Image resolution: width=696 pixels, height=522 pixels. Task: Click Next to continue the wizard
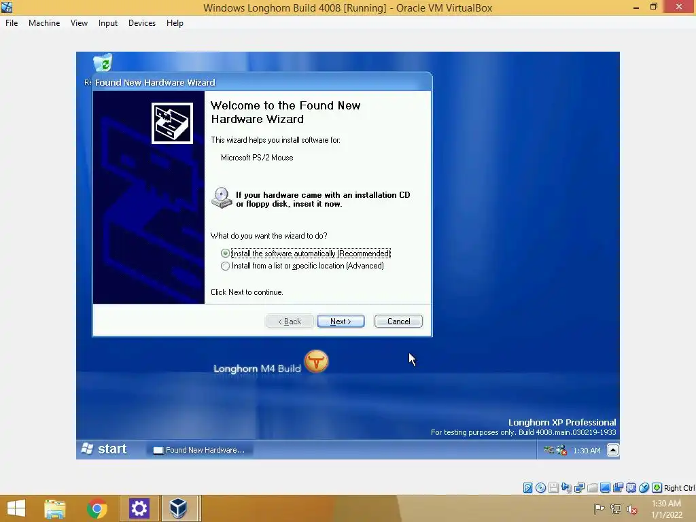(341, 321)
